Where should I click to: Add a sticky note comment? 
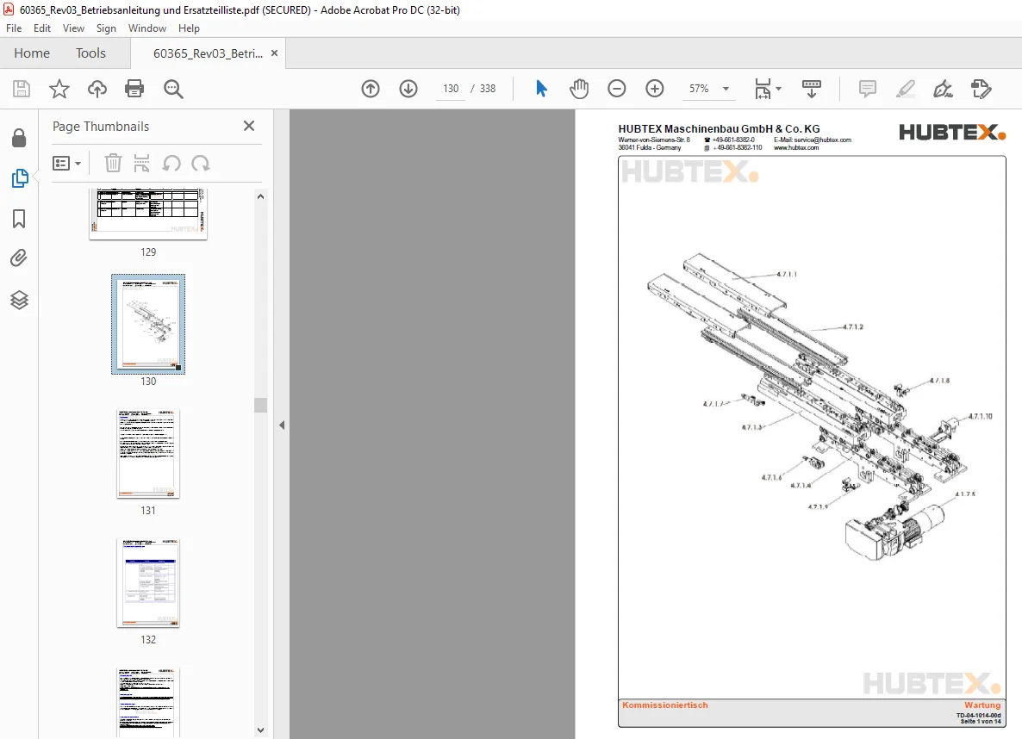pos(868,89)
